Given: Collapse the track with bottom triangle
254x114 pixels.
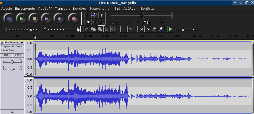Looking at the screenshot, I should [12, 112].
